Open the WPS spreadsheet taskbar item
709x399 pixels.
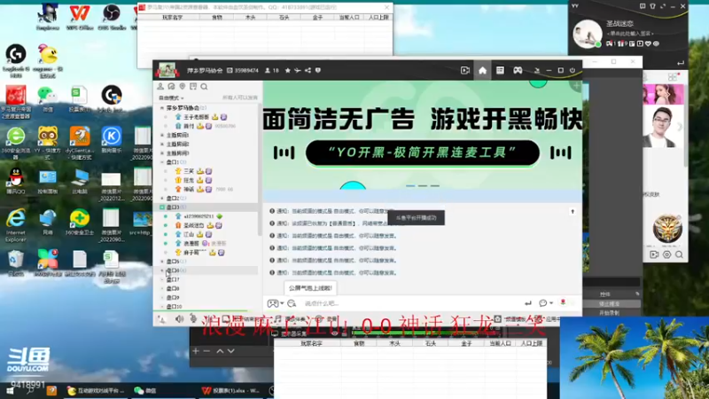point(230,390)
